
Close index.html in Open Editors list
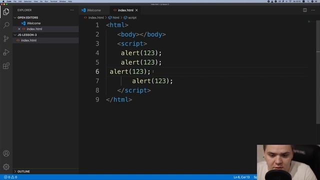click(19, 29)
